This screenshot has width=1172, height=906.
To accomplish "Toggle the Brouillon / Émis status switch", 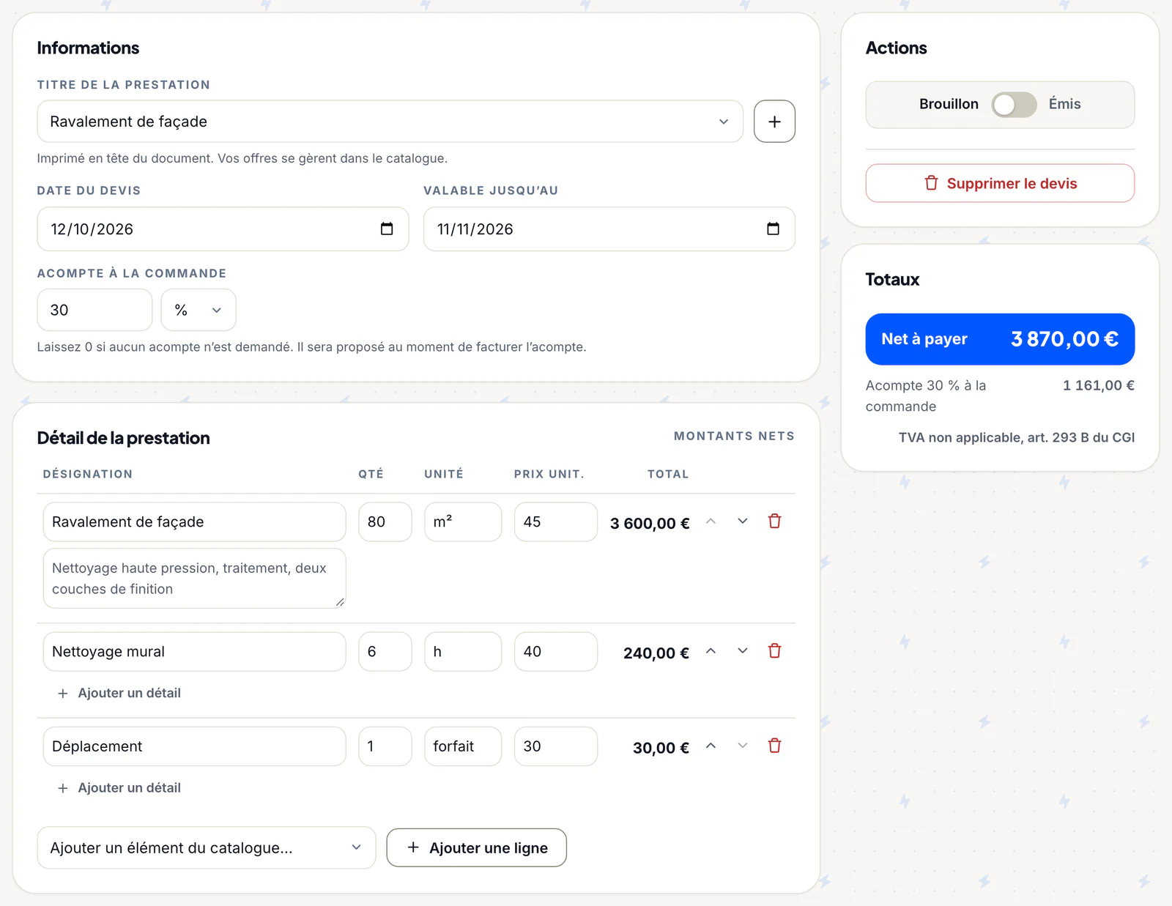I will tap(1014, 105).
